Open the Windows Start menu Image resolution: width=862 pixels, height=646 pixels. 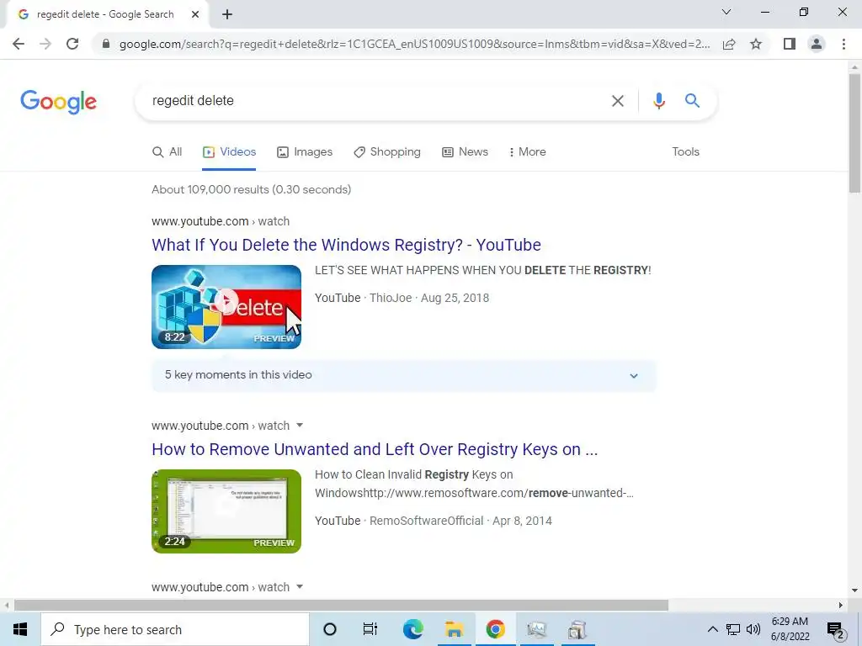click(20, 629)
